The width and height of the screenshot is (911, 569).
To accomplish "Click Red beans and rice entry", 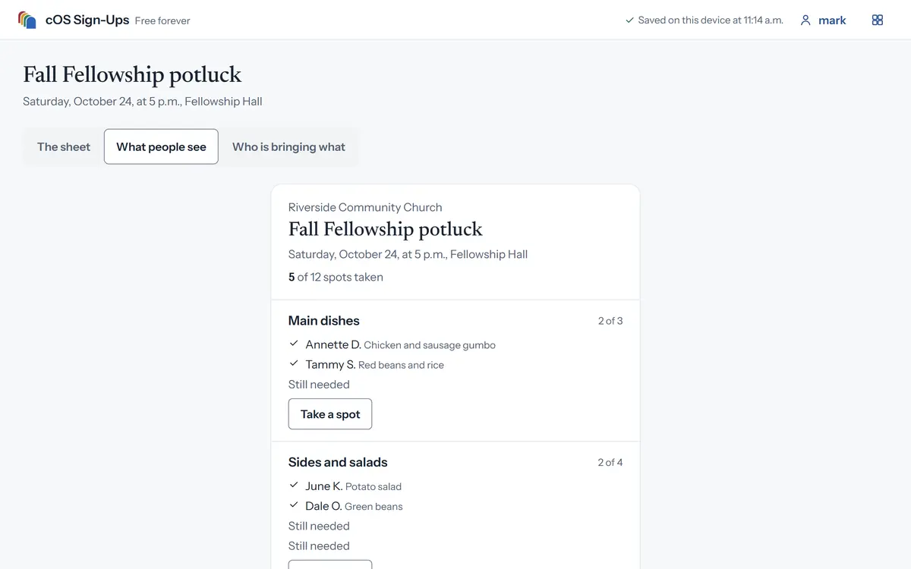I will pos(401,365).
